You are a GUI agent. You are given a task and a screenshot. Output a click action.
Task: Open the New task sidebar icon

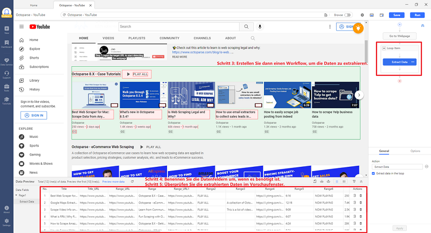(x=6, y=30)
